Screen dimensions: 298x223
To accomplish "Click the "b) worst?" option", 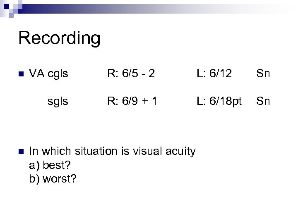I will pos(53,179).
